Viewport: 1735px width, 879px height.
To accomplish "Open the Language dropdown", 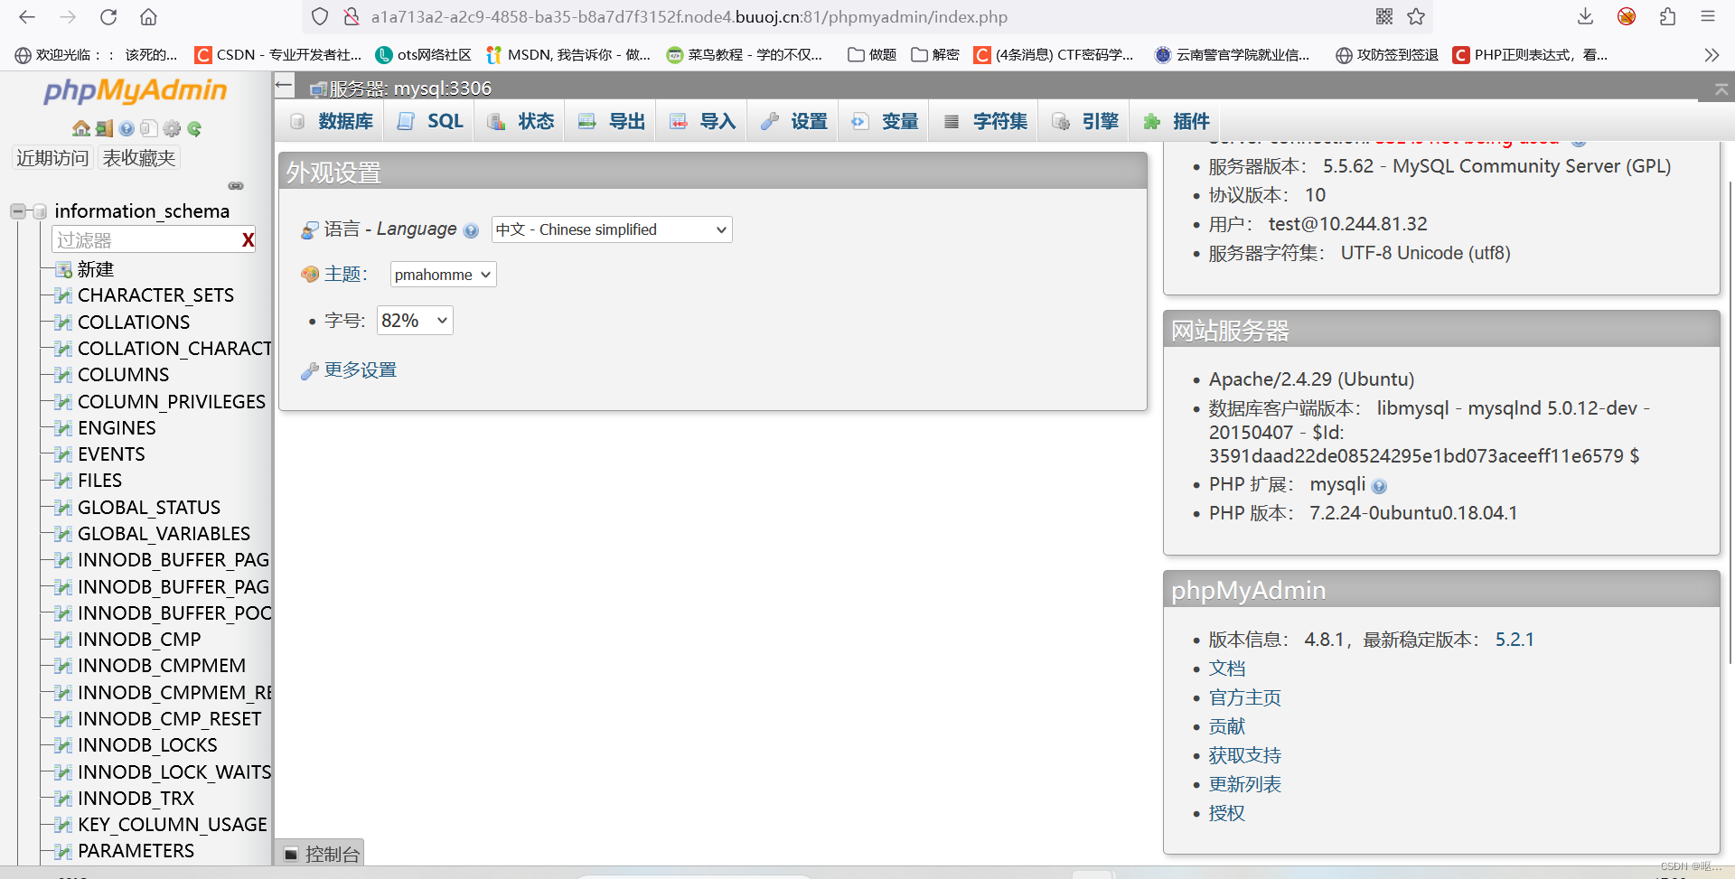I will [x=612, y=229].
